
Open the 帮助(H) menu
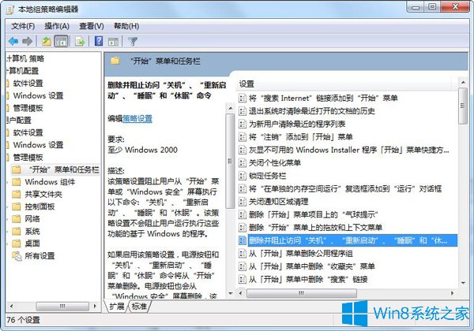[126, 26]
